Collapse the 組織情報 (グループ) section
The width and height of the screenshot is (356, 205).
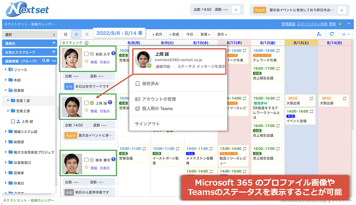tap(54, 61)
